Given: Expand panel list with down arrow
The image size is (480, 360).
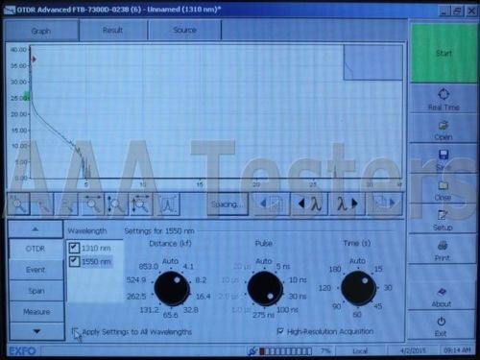Looking at the screenshot, I should coord(36,331).
